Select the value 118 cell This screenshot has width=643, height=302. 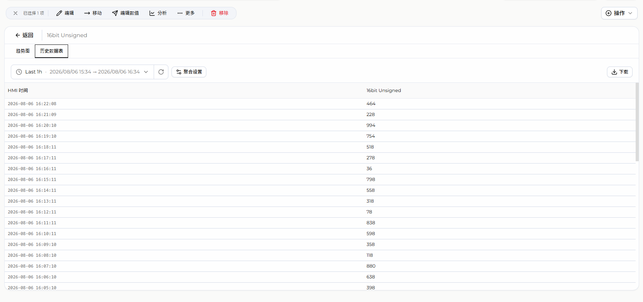pos(370,255)
